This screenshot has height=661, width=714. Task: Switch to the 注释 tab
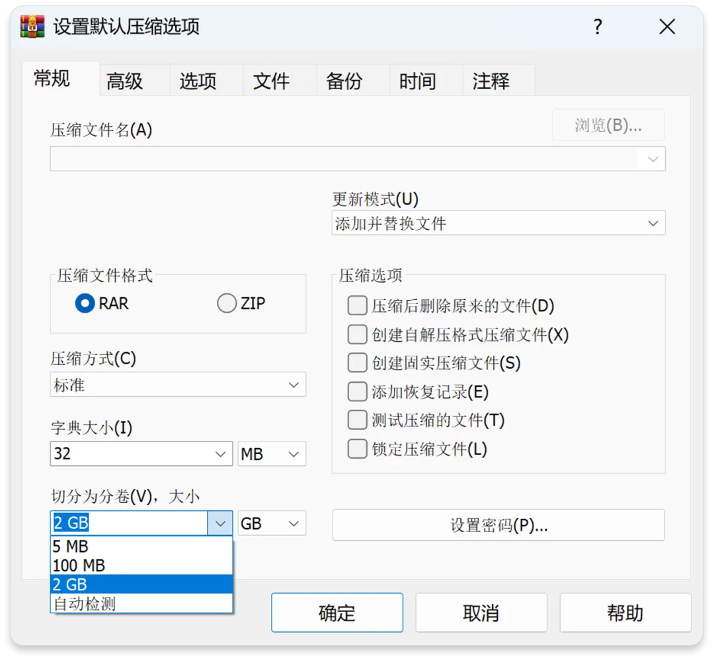pos(491,81)
